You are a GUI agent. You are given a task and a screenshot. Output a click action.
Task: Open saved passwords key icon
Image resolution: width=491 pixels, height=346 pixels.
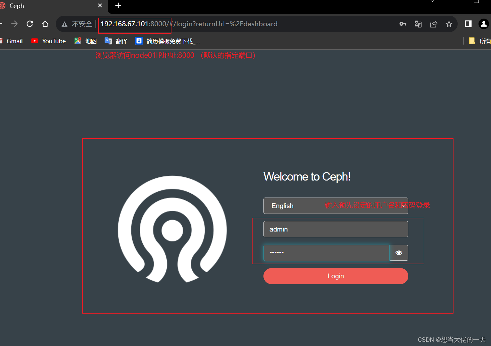click(x=403, y=24)
